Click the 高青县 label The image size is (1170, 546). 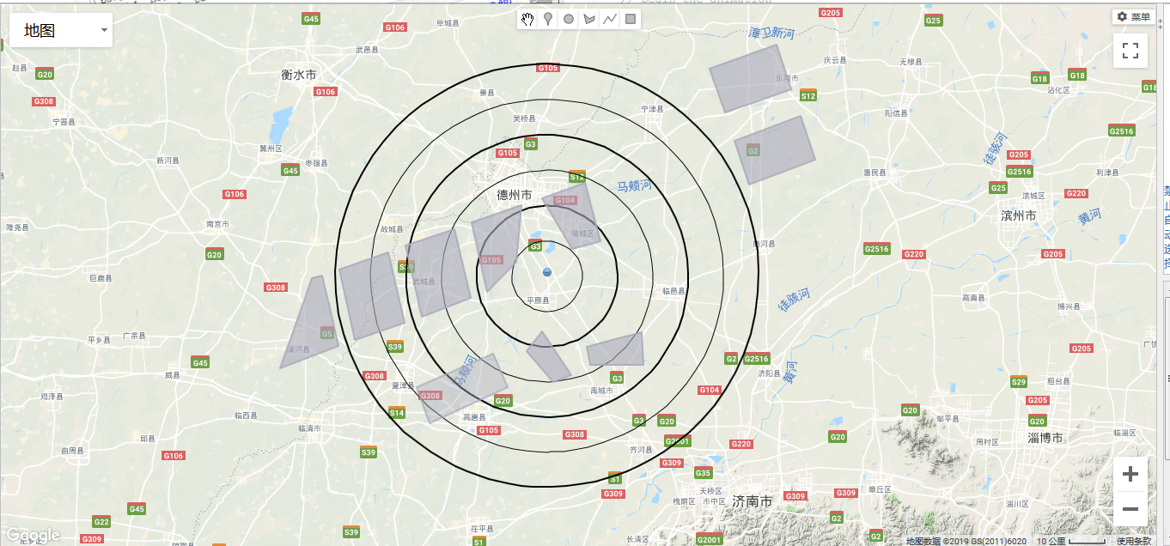pyautogui.click(x=974, y=297)
